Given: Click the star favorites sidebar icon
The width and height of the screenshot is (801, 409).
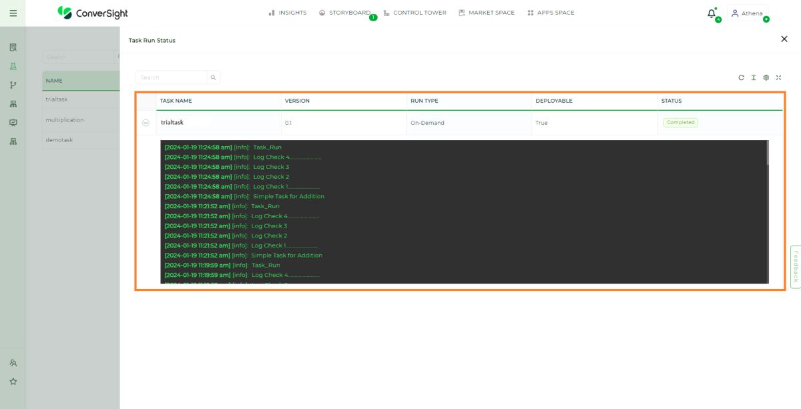Looking at the screenshot, I should coord(13,382).
